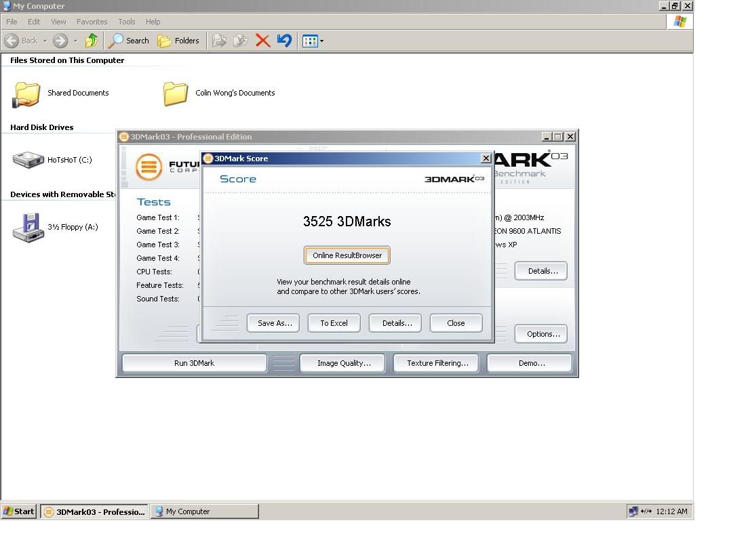This screenshot has height=546, width=729.
Task: Click the Move To toolbar icon
Action: 220,41
